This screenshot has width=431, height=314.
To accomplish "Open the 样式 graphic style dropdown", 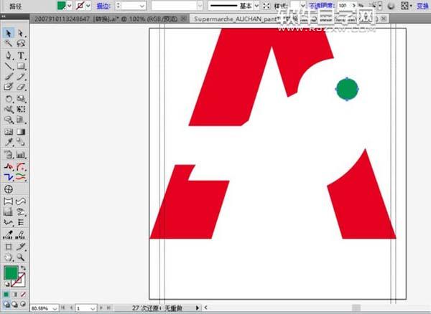I will [x=302, y=6].
